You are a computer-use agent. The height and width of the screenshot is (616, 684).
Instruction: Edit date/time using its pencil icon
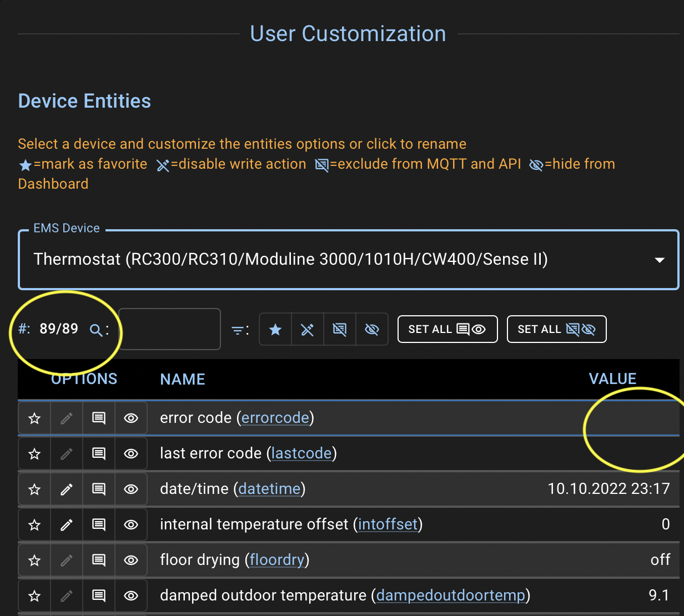coord(66,489)
